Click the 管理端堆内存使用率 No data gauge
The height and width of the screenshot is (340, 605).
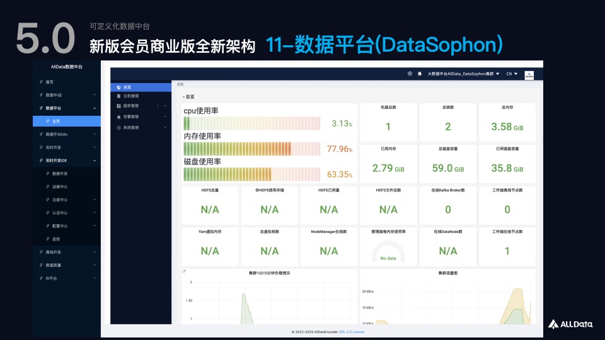pyautogui.click(x=389, y=251)
